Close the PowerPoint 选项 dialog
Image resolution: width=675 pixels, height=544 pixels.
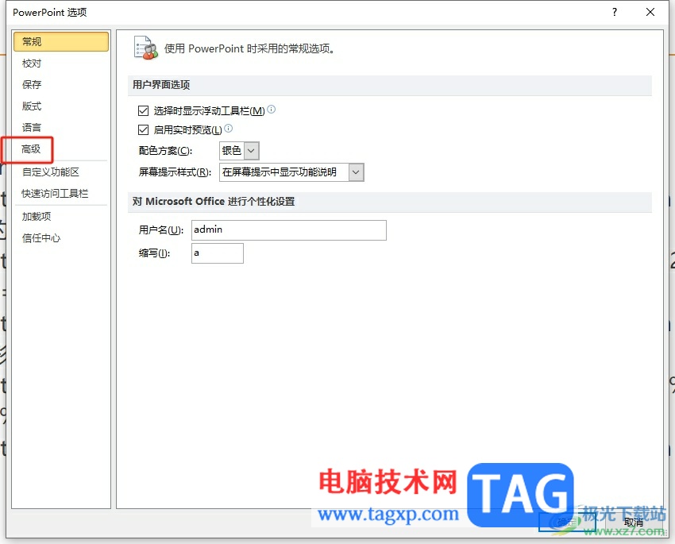click(x=650, y=12)
